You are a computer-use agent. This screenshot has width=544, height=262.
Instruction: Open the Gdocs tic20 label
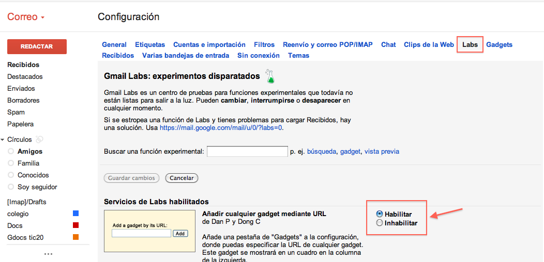click(x=25, y=237)
